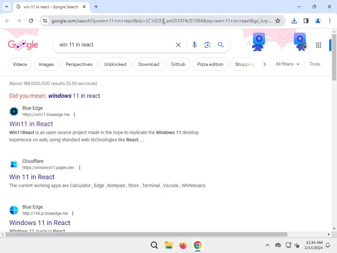The height and width of the screenshot is (253, 337).
Task: Bookmark this page with the star icon
Action: 278,21
